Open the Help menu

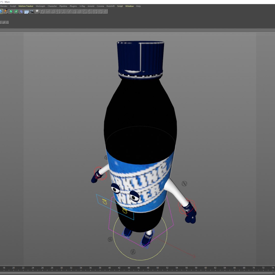(x=138, y=6)
